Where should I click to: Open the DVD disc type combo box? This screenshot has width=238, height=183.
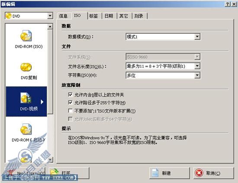(x=29, y=16)
